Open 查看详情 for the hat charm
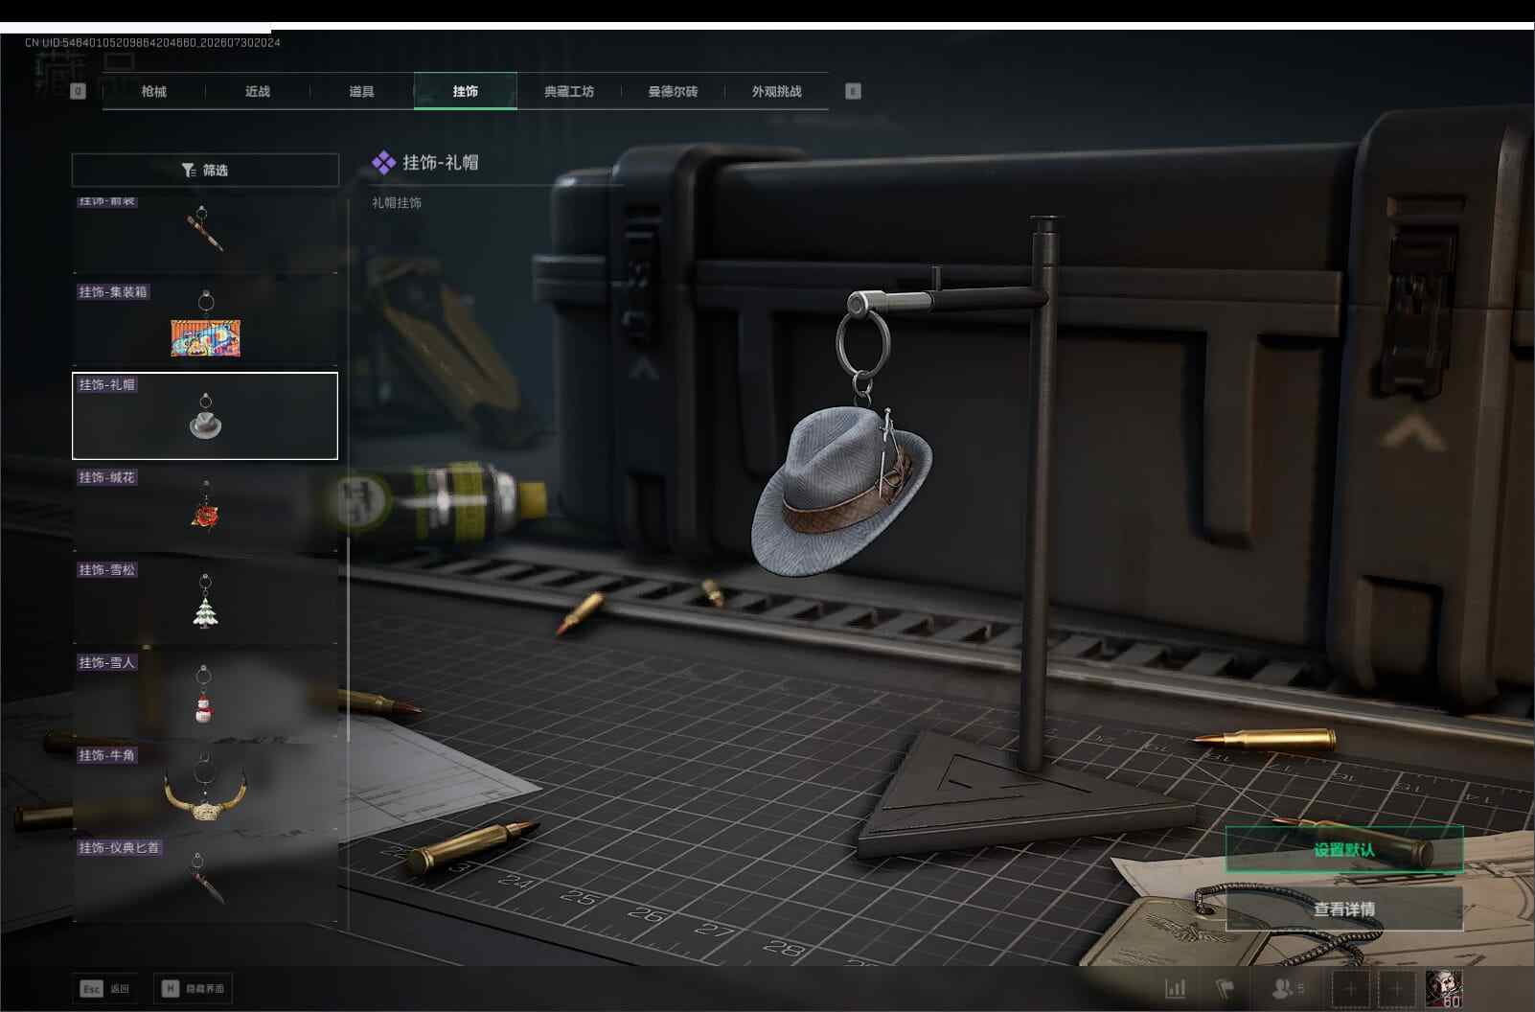 pos(1344,908)
